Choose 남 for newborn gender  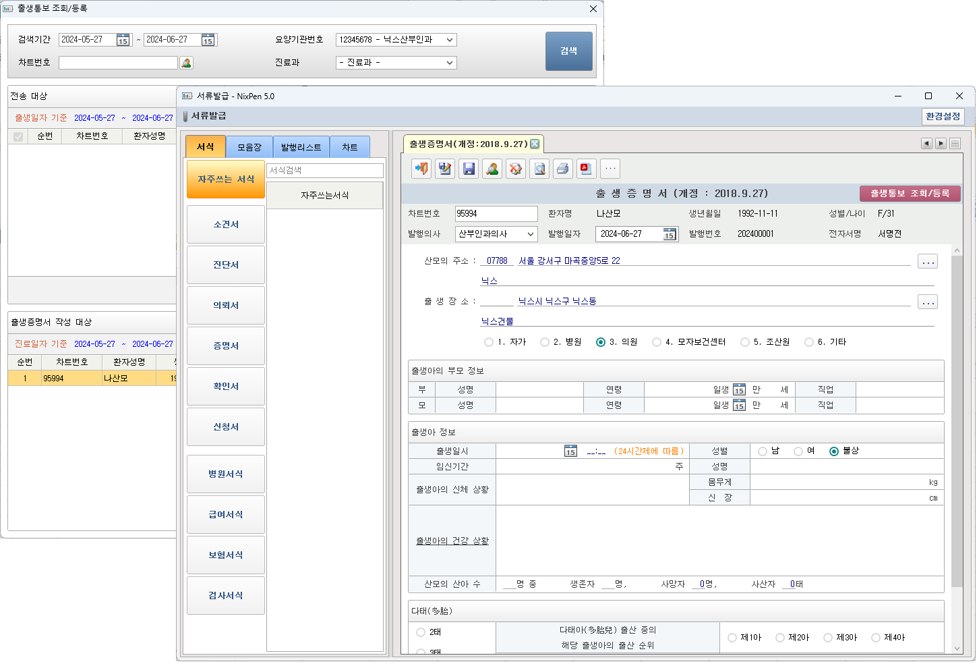click(x=763, y=451)
